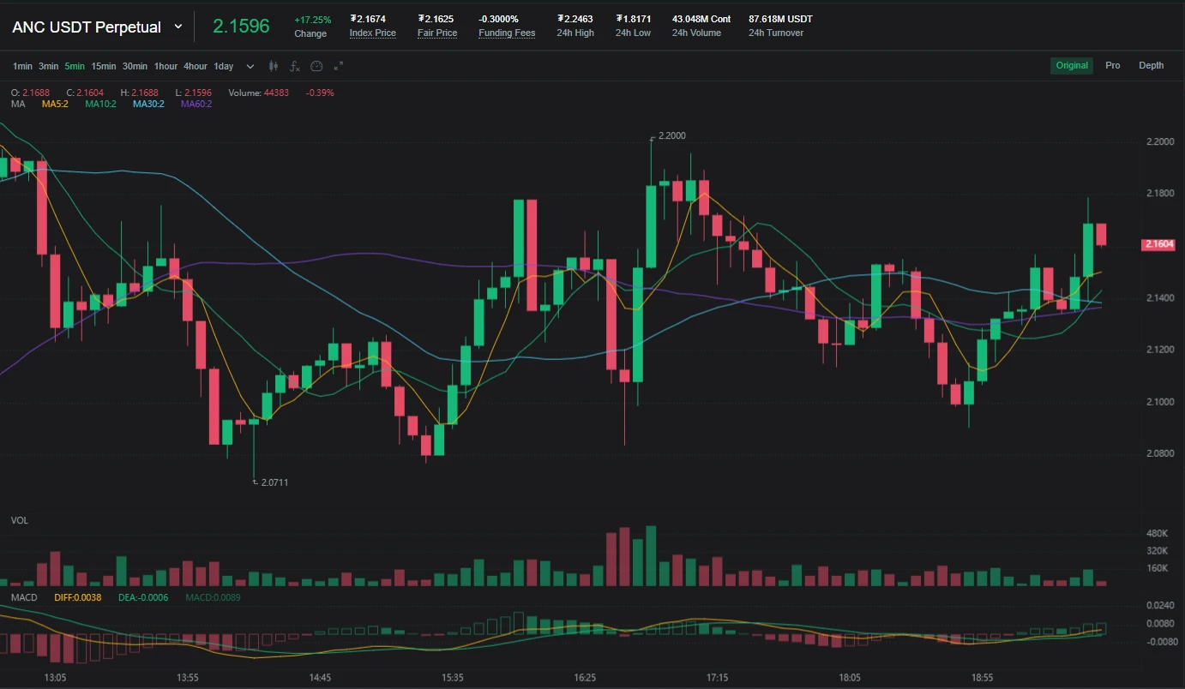Select the 30min timeframe

[x=135, y=66]
